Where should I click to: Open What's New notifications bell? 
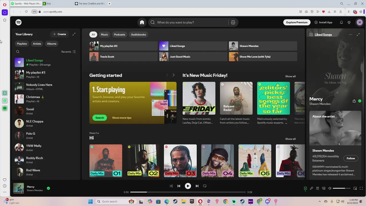(341, 22)
